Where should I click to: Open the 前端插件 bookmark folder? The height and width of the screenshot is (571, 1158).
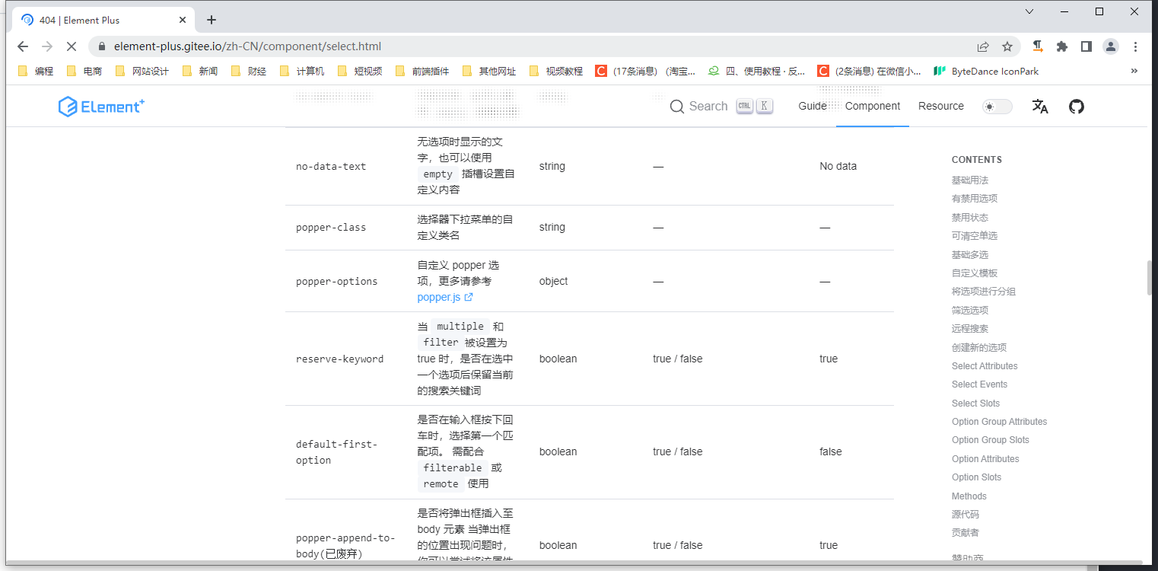click(422, 71)
